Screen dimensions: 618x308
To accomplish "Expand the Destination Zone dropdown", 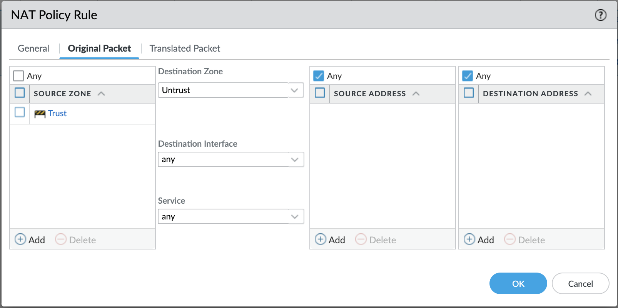I will click(x=295, y=90).
